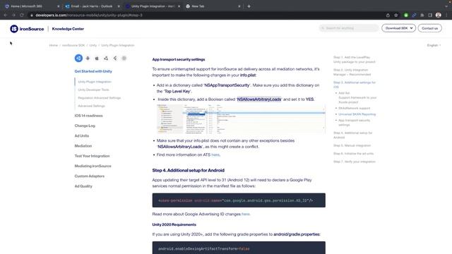Open the green browser extension icon
This screenshot has height=254, width=452.
(x=406, y=15)
